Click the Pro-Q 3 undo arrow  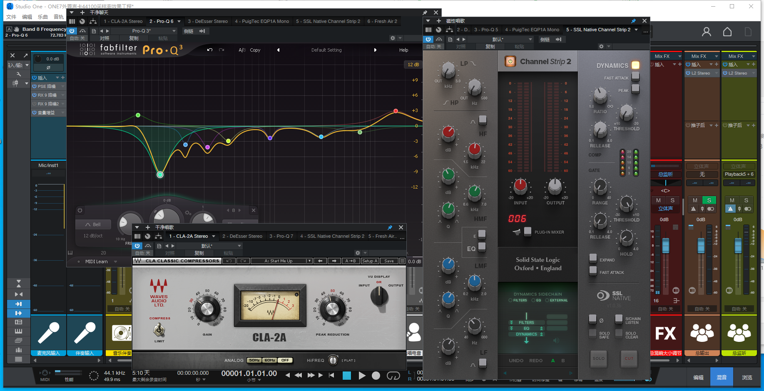click(210, 50)
